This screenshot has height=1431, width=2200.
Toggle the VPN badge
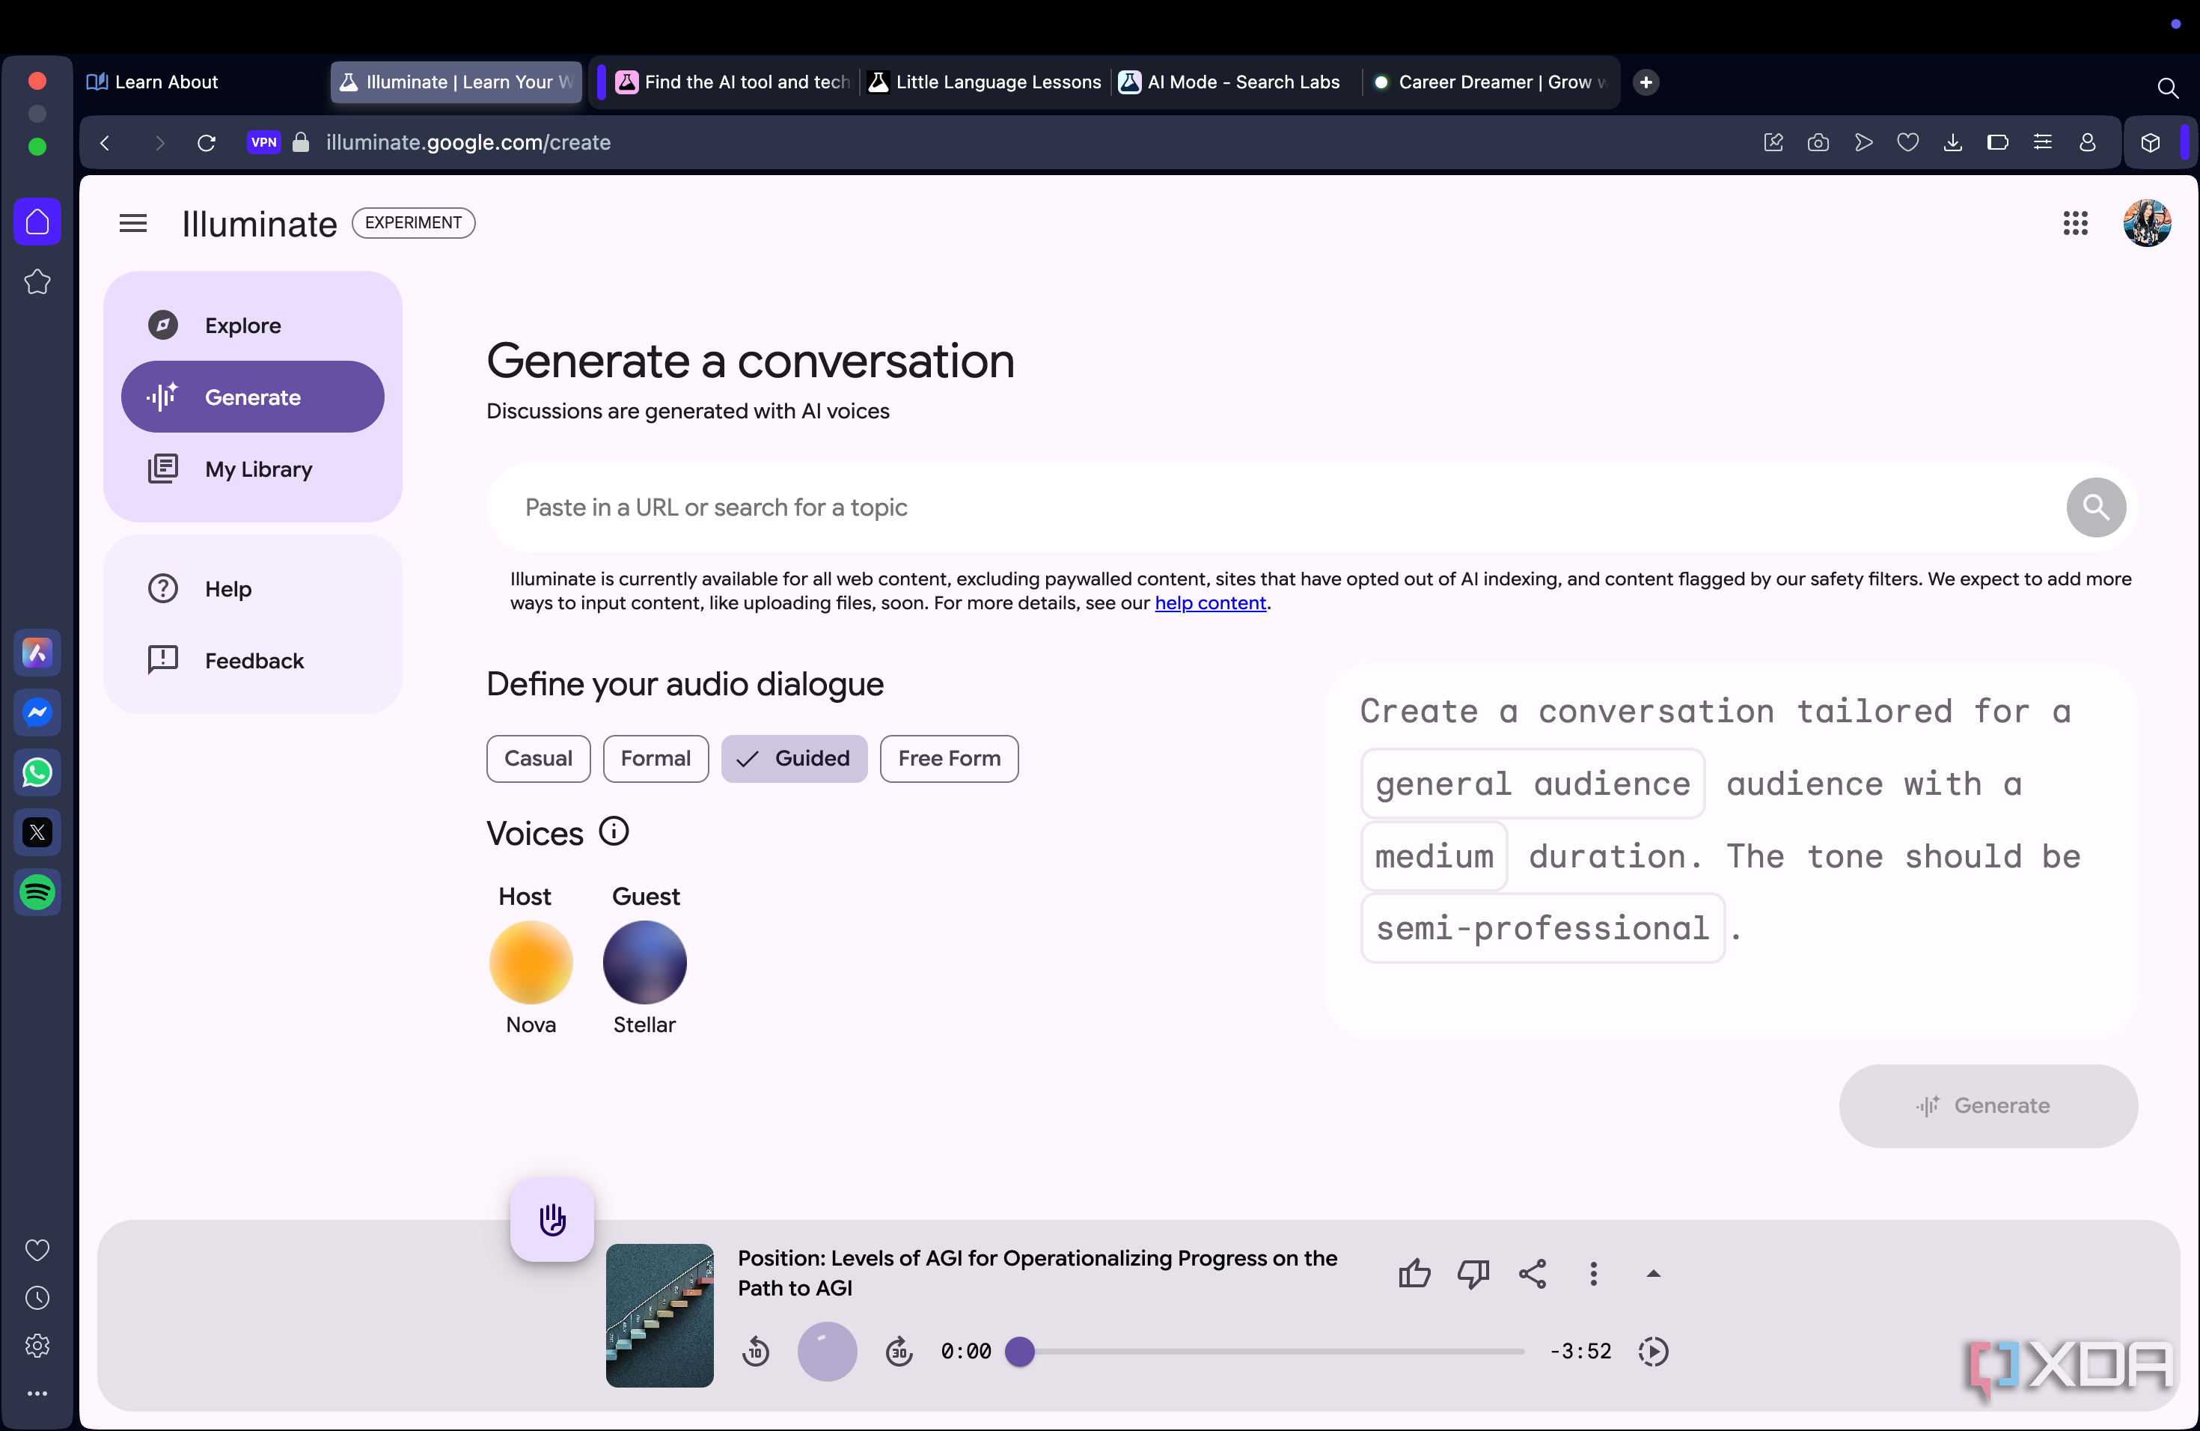click(x=263, y=142)
